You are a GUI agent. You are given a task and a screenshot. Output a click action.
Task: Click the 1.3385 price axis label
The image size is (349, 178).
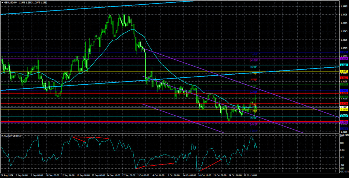click(344, 23)
